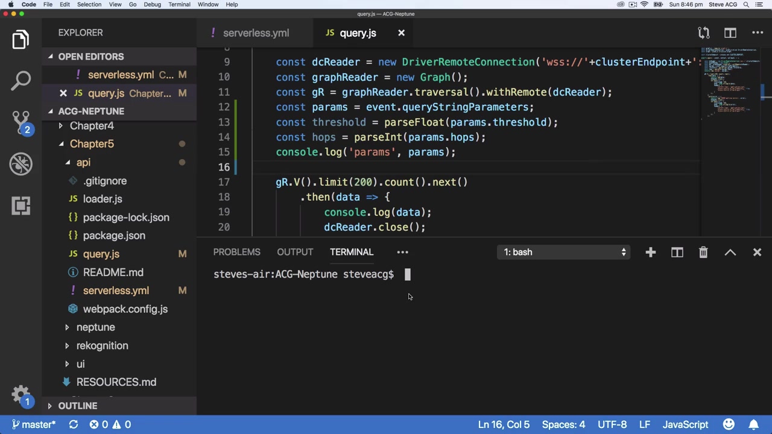Viewport: 772px width, 434px height.
Task: Click the Manage gear icon
Action: (21, 395)
